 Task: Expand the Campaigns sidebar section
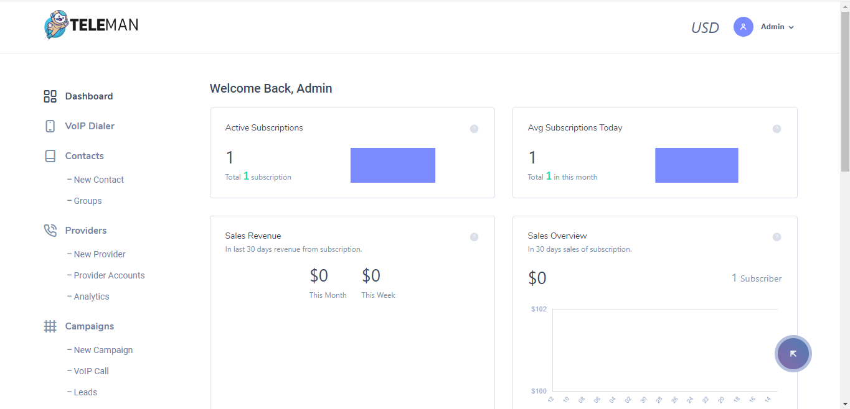coord(89,326)
